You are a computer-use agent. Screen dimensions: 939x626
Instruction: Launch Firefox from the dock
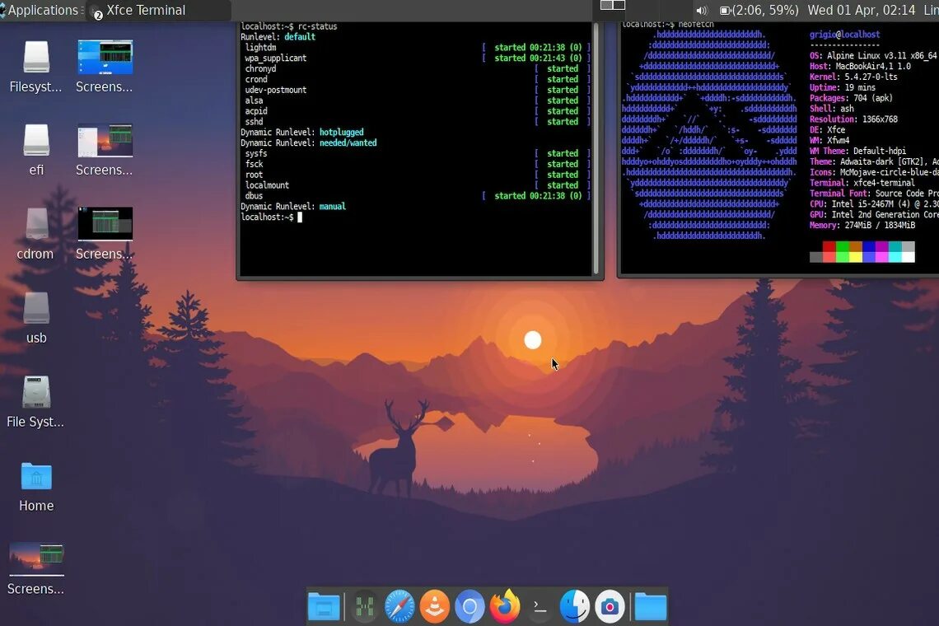(x=505, y=606)
